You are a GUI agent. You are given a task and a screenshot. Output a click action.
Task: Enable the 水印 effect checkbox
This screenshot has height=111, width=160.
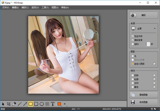pyautogui.click(x=133, y=83)
